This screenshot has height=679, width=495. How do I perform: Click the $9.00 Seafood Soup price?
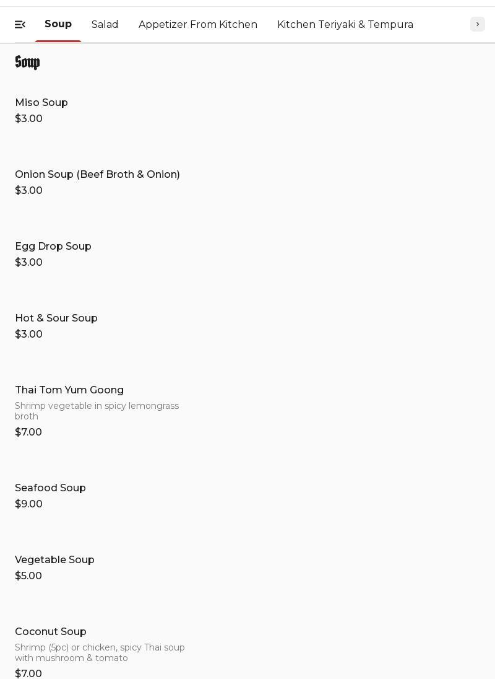pyautogui.click(x=28, y=504)
